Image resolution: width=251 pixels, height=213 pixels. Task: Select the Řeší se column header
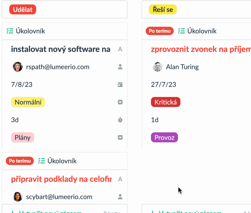[x=163, y=9]
